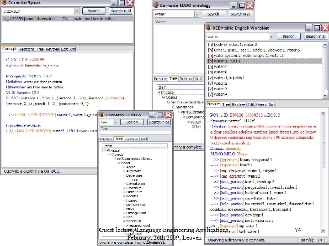Select the theewater:1 result row in Cornetto Synset
Image resolution: width=329 pixels, height=246 pixels.
(x=67, y=19)
